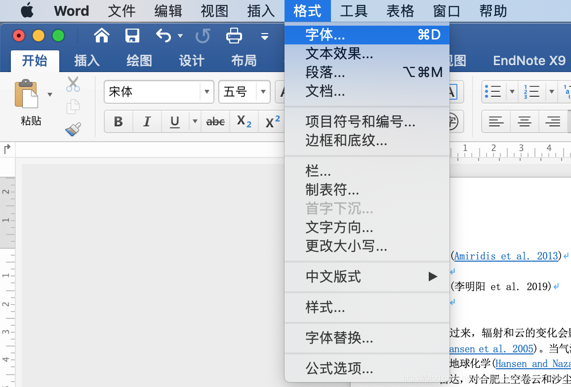Image resolution: width=571 pixels, height=387 pixels.
Task: Toggle subscript formatting
Action: [x=244, y=121]
